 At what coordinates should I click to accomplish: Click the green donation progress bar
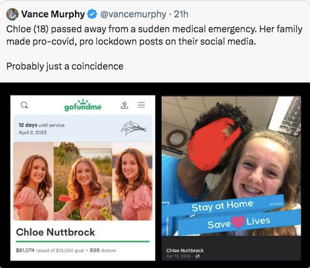tap(82, 241)
